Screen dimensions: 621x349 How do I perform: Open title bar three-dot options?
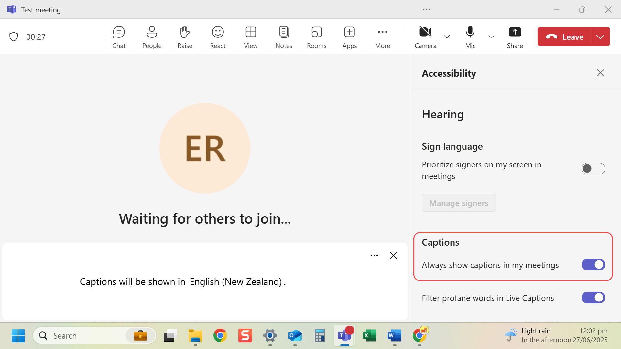(426, 9)
